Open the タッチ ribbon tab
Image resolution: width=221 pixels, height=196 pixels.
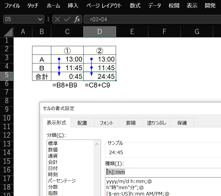(x=33, y=6)
